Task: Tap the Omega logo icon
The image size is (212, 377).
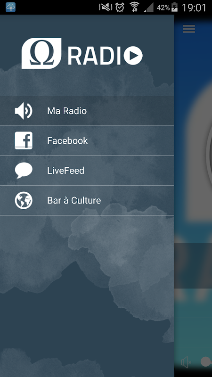Action: 41,53
